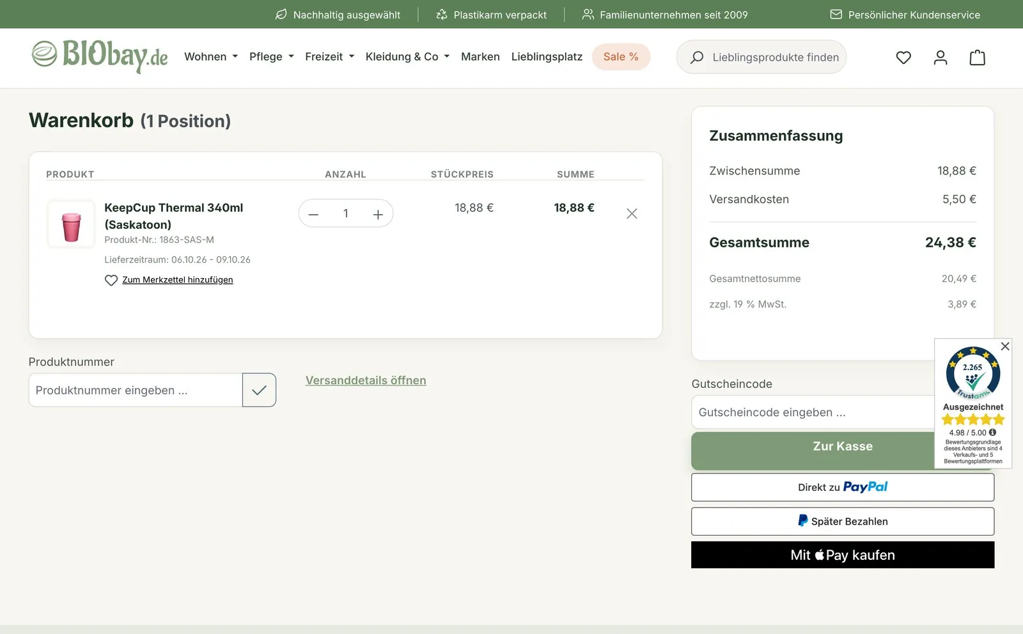Open the wishlist heart icon in header
Screen dimensions: 1023x634
pos(903,58)
